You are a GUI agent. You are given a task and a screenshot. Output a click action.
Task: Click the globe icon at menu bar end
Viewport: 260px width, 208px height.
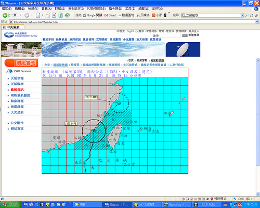click(256, 9)
